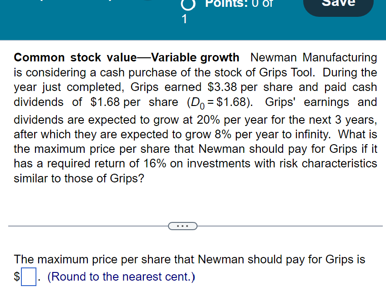This screenshot has width=386, height=302.
Task: Click the Save button
Action: (338, 5)
